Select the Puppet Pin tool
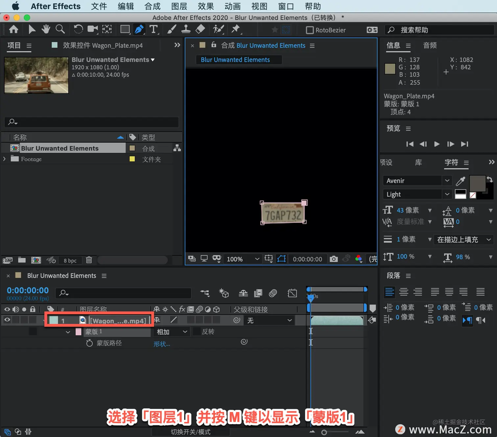Screen dimensions: 497x437 pos(235,30)
